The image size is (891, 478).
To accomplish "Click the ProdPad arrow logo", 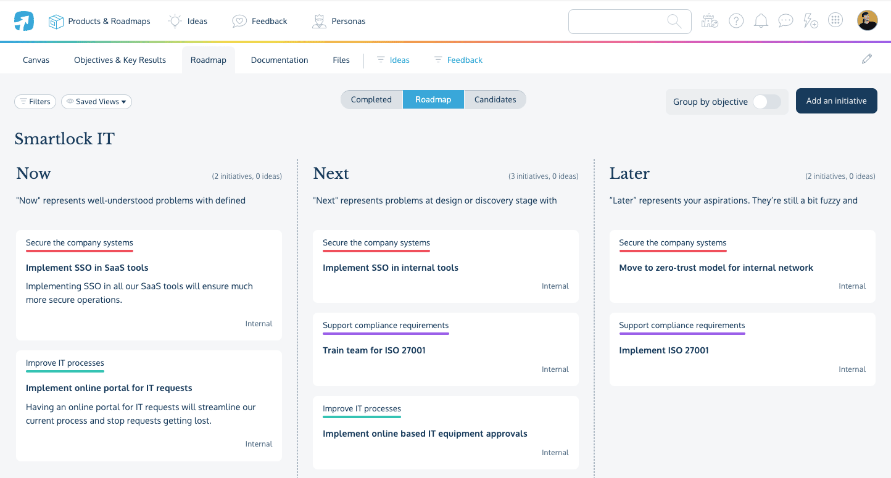I will (x=24, y=21).
